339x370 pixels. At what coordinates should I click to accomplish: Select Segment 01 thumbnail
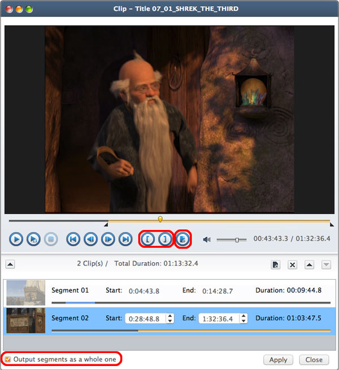(26, 293)
